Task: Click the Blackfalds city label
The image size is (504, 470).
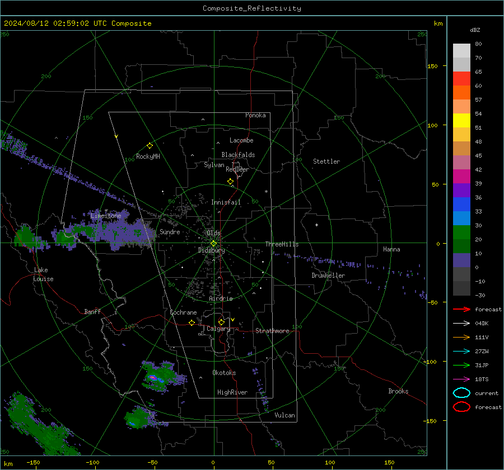Action: tap(238, 155)
